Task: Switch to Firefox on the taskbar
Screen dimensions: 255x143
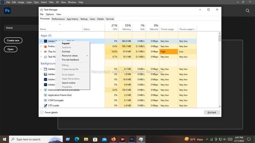Action: [x=114, y=139]
